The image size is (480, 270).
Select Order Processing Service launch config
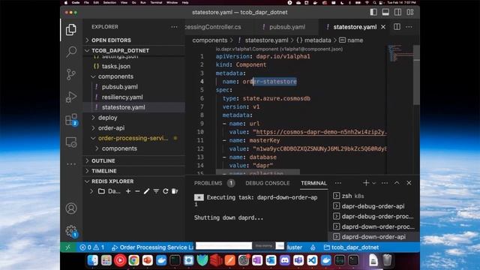coord(152,247)
